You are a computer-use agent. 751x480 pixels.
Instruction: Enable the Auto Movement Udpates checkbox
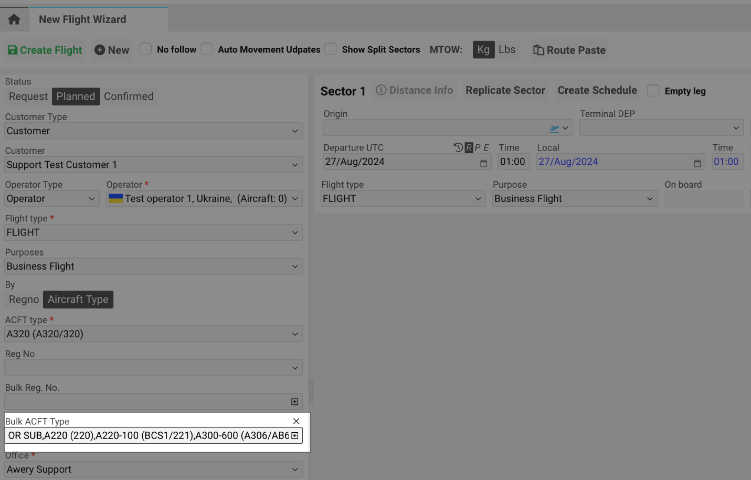pos(207,49)
